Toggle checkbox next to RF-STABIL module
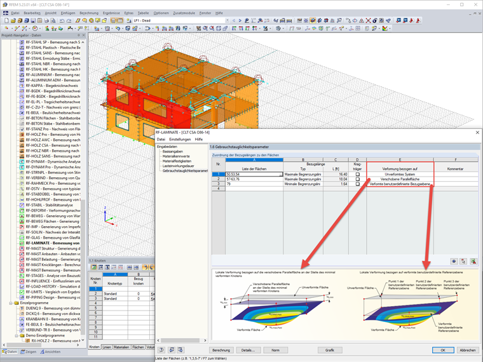 click(x=22, y=205)
